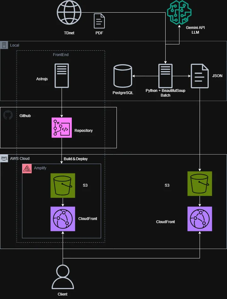
Task: Click the Build & Deploy label
Action: click(76, 159)
